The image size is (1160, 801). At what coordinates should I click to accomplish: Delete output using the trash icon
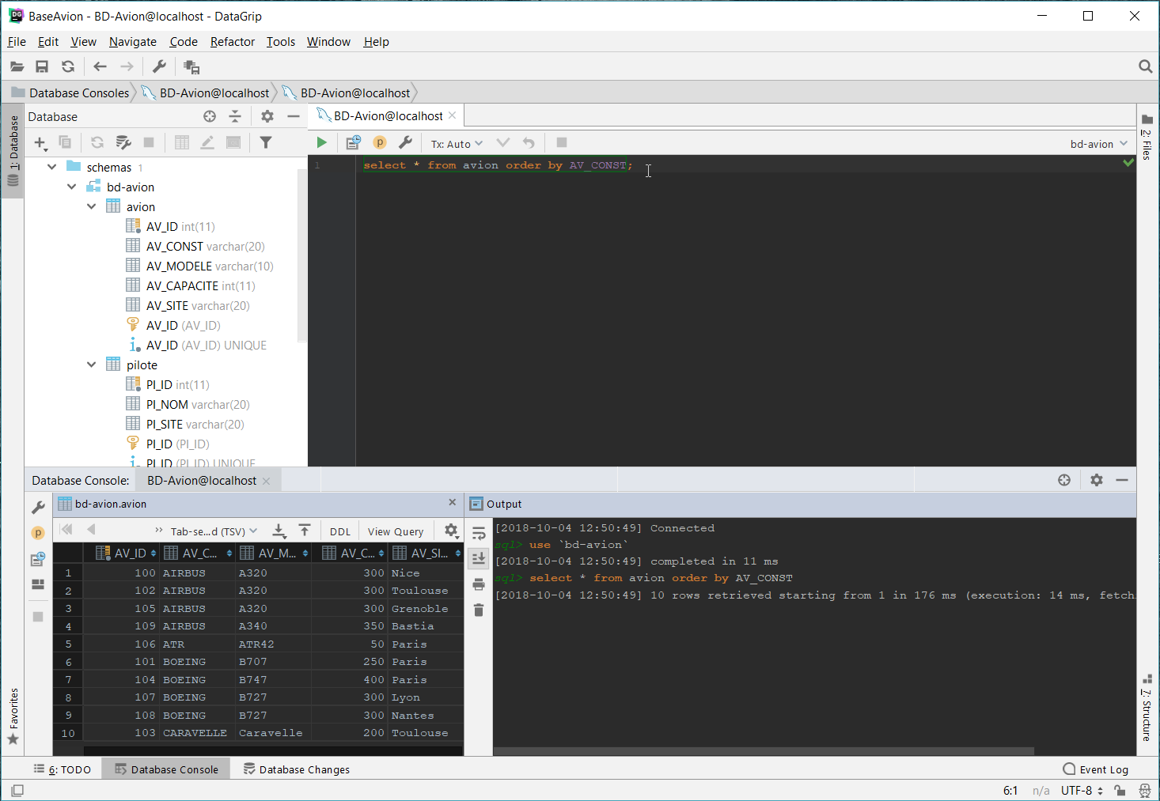(x=478, y=610)
